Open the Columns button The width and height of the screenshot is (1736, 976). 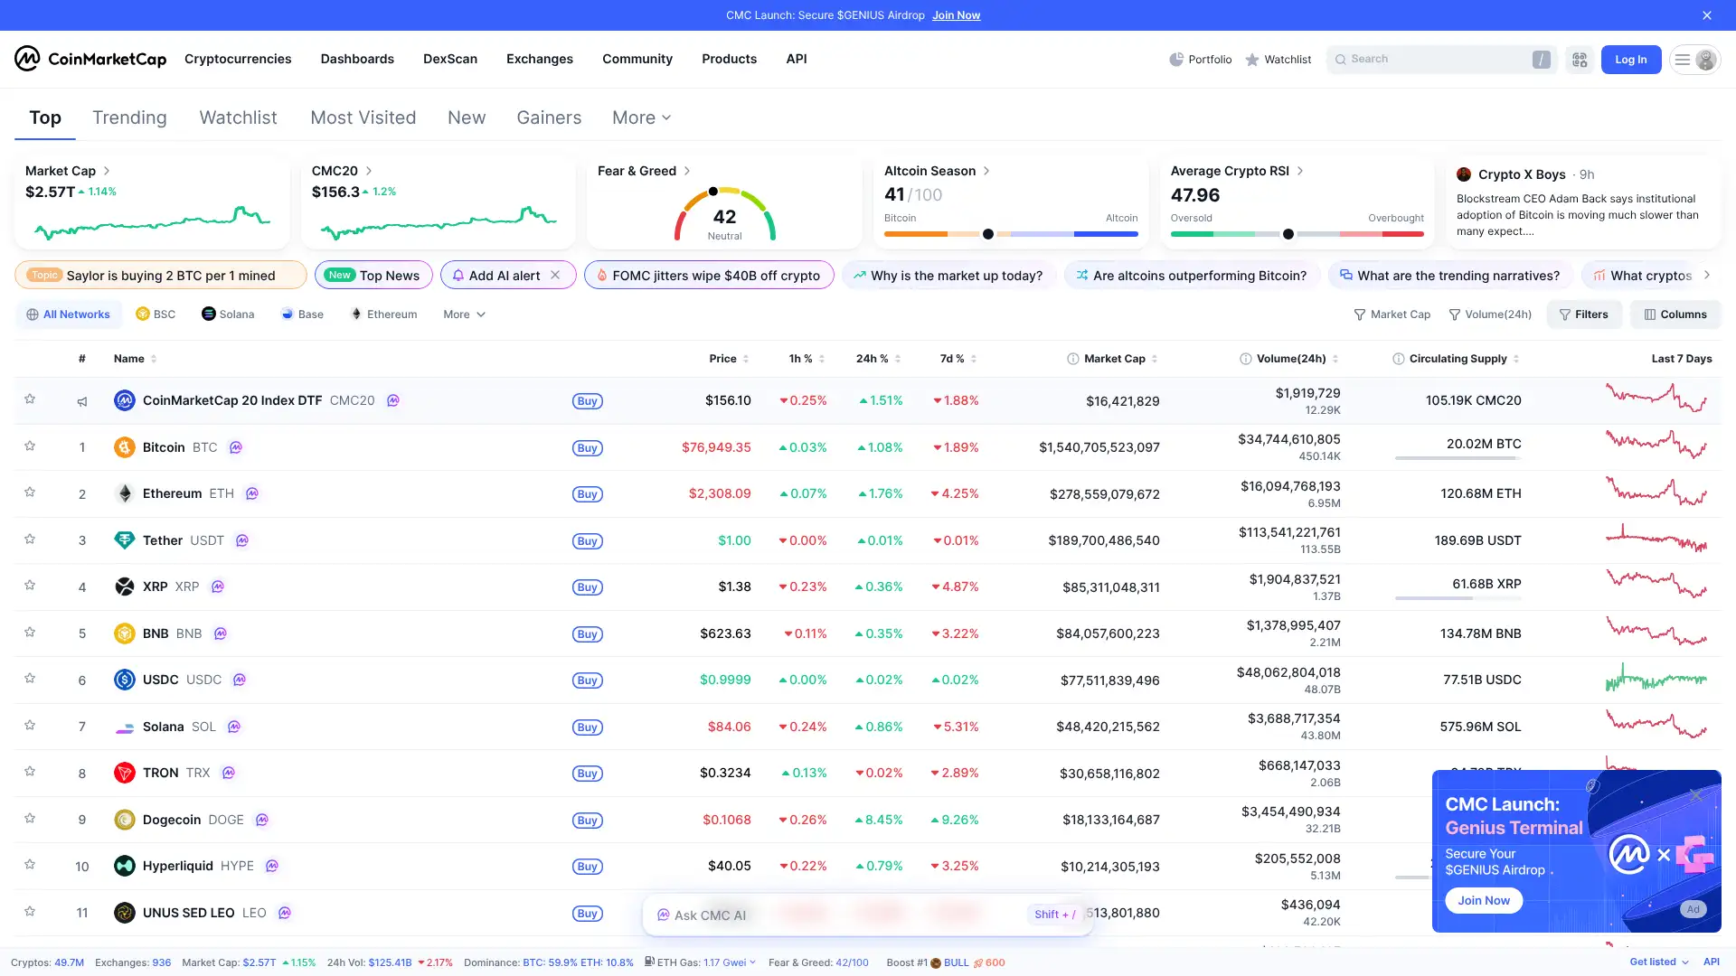tap(1675, 314)
